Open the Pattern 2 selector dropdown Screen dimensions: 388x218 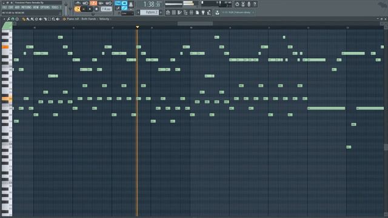point(150,12)
